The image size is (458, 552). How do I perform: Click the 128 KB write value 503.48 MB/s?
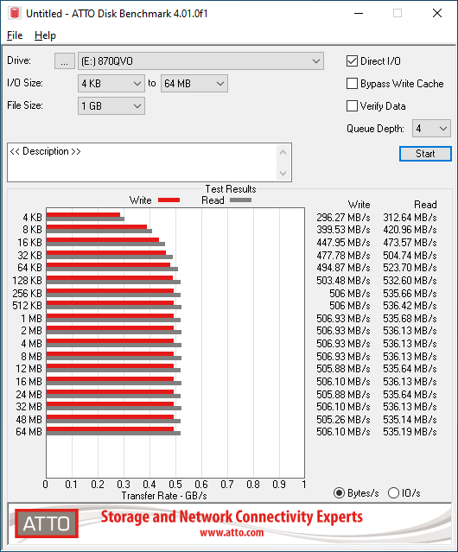click(343, 281)
